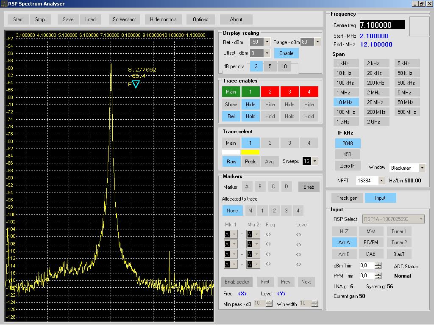Click the Start sweep button
434x325 pixels.
pos(18,19)
